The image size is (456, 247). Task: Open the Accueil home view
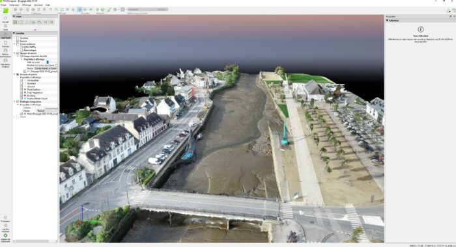click(x=5, y=19)
